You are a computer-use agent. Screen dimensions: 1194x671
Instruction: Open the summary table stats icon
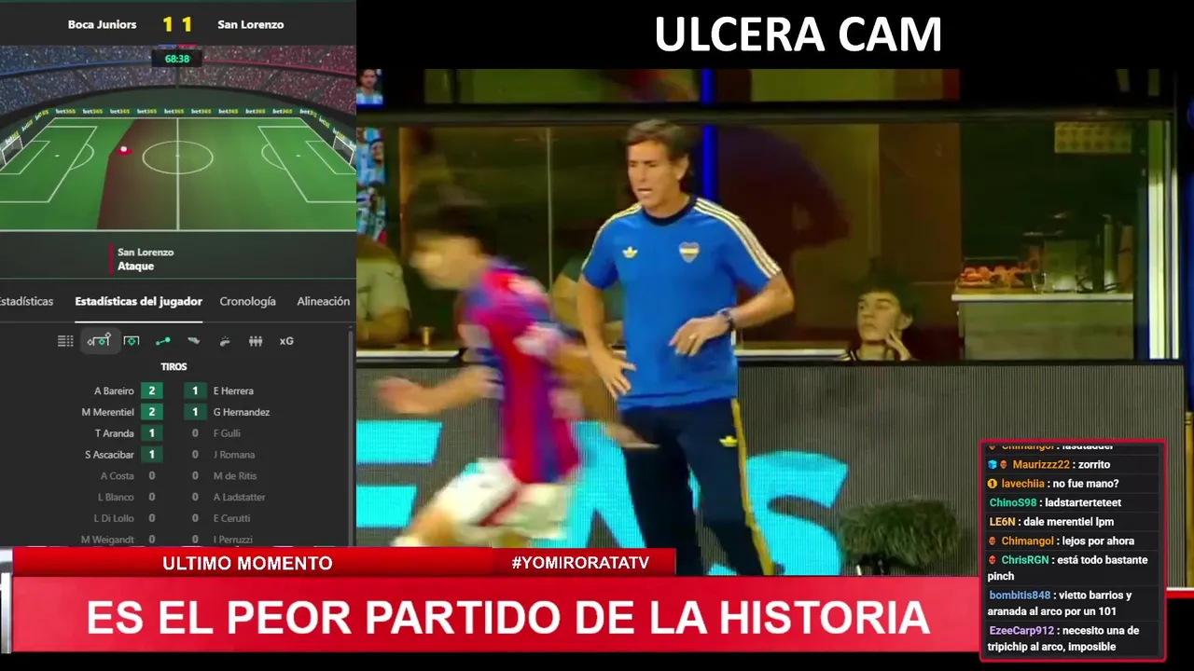65,341
